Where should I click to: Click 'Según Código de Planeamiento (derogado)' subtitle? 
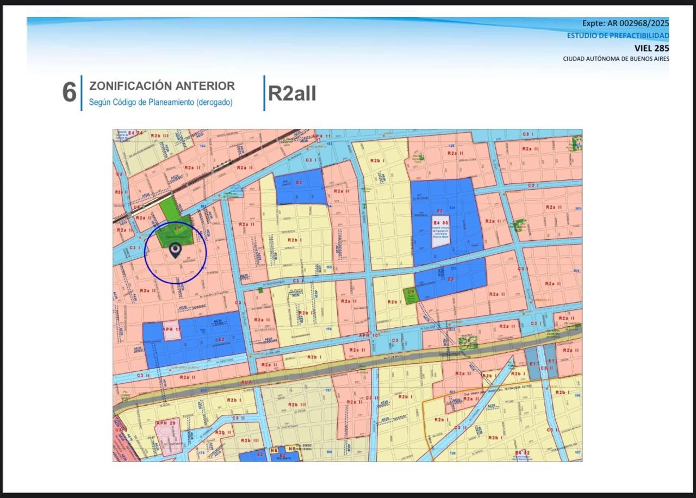click(161, 102)
